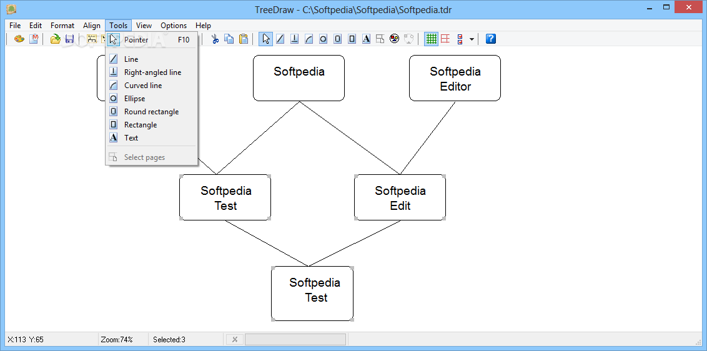This screenshot has width=707, height=351.
Task: Click the red-blue tree structure icon
Action: (460, 39)
